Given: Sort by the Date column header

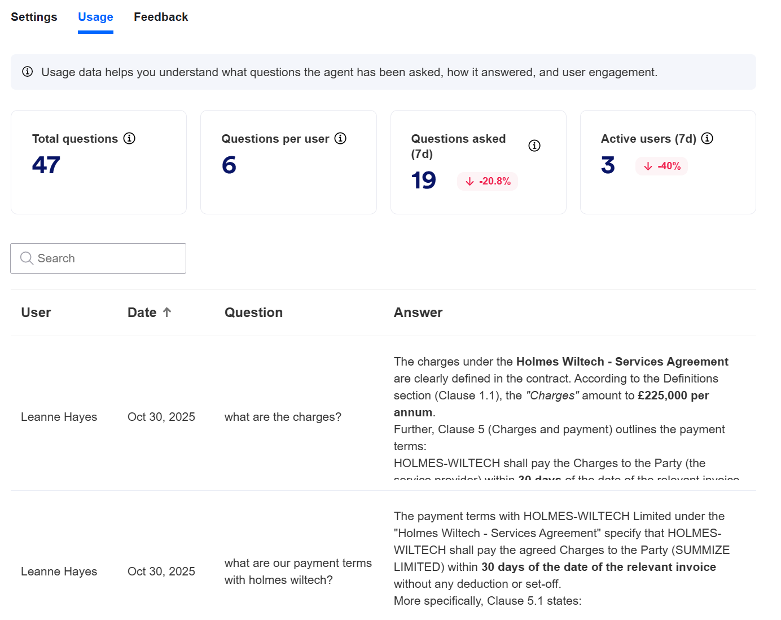Looking at the screenshot, I should point(142,313).
